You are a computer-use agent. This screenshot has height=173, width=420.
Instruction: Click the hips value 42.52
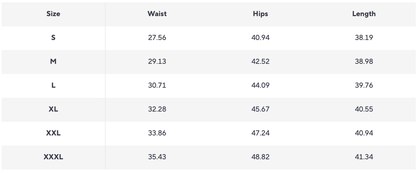tap(260, 62)
